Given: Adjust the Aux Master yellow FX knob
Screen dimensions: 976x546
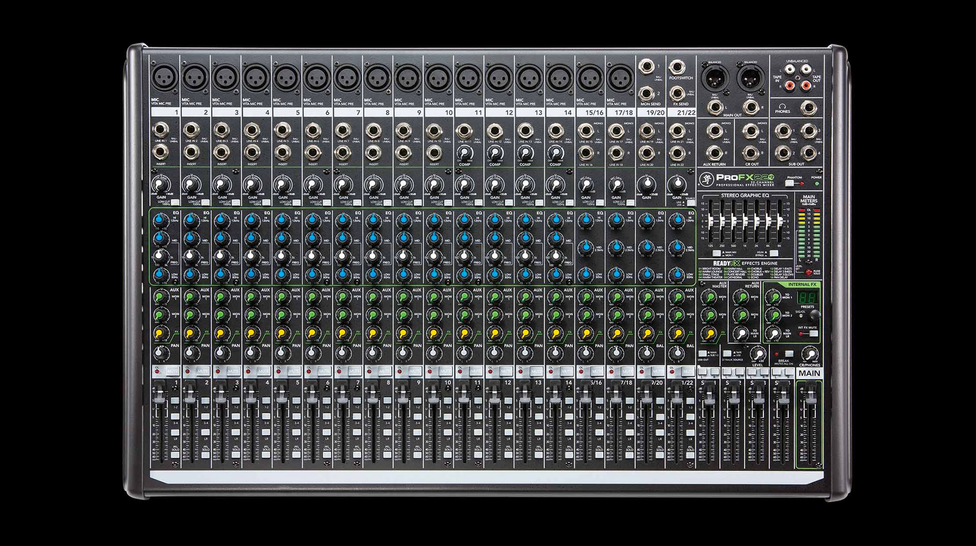Looking at the screenshot, I should 709,334.
